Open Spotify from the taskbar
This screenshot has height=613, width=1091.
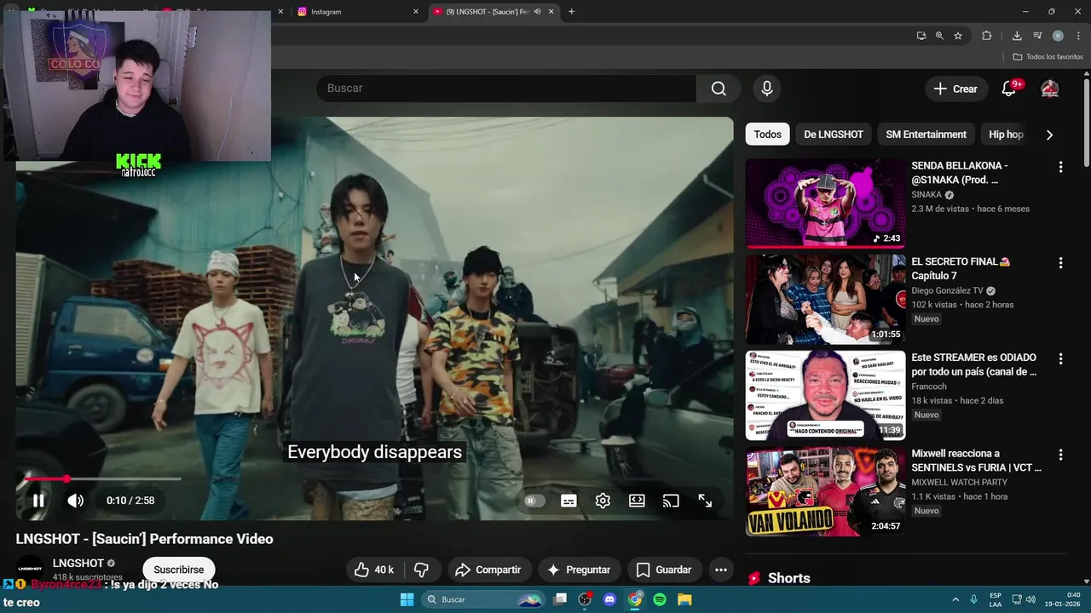point(660,599)
